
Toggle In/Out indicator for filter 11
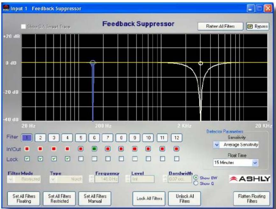tap(162, 149)
